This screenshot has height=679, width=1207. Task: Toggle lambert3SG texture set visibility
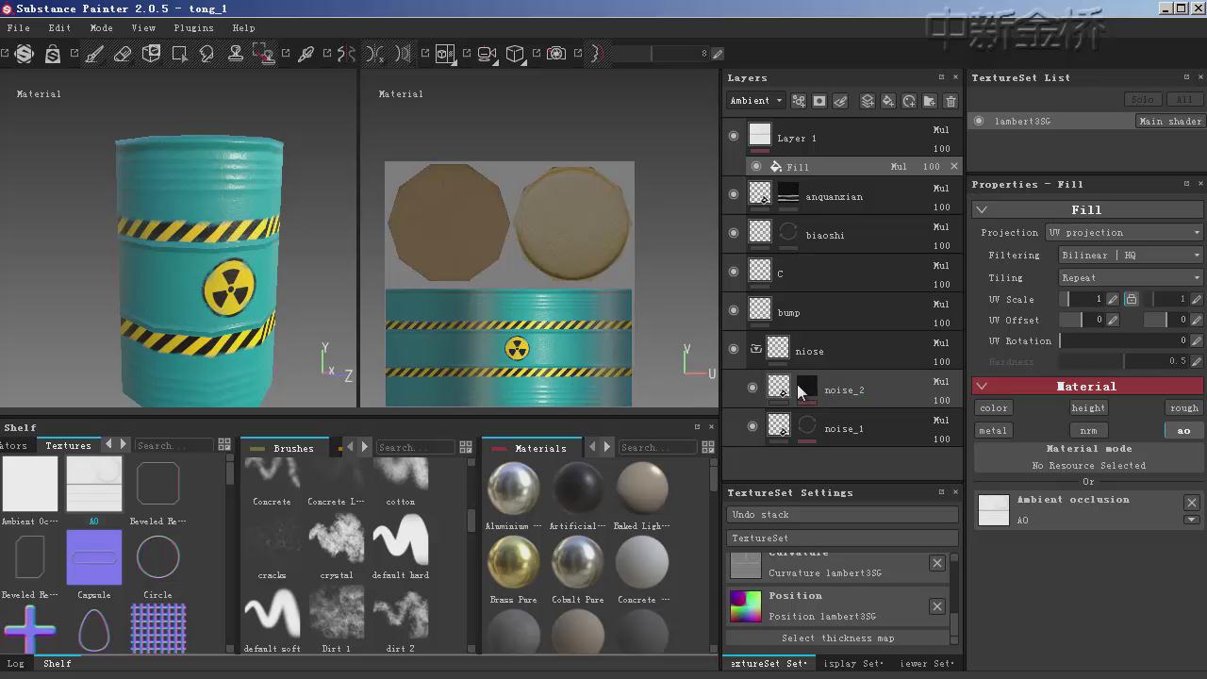(x=979, y=121)
